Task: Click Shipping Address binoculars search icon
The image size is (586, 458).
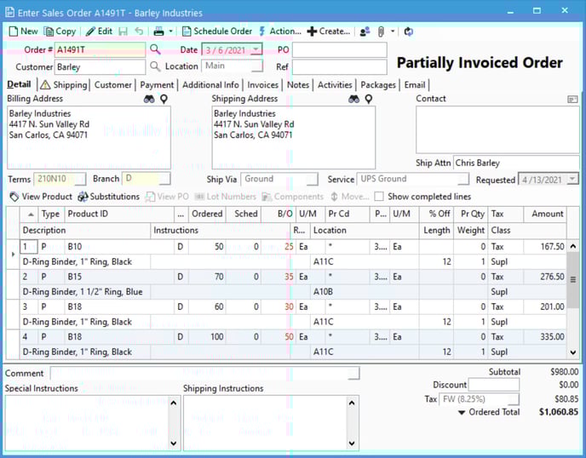Action: click(x=353, y=99)
